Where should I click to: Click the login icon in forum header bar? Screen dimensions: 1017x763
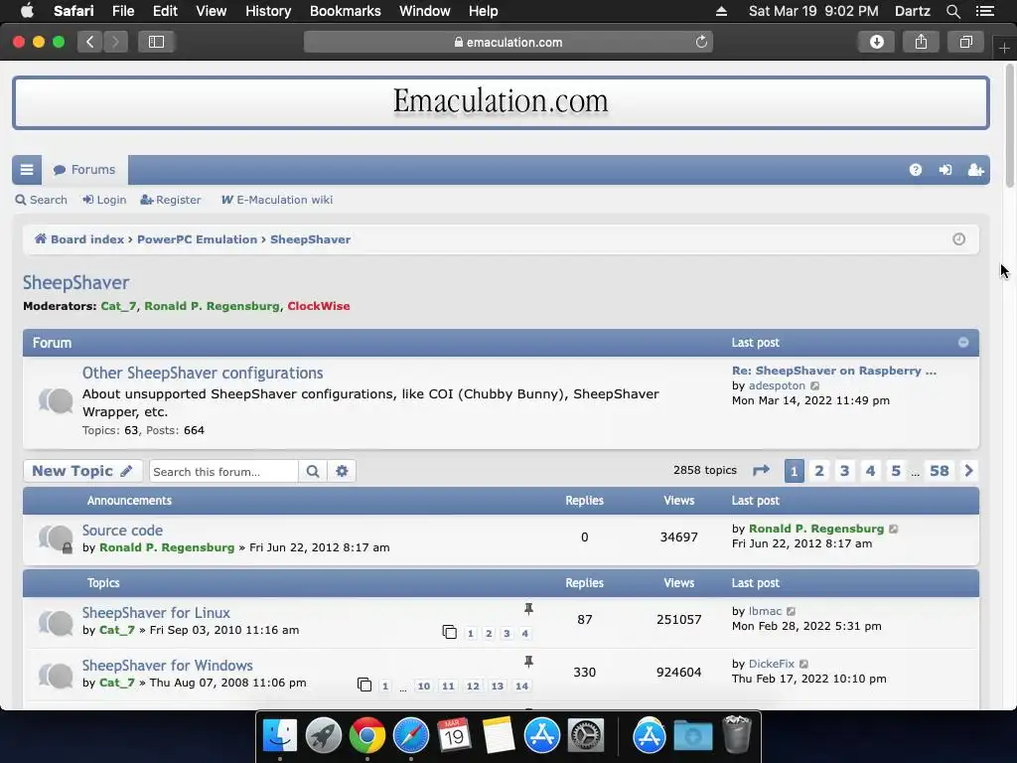(x=945, y=170)
